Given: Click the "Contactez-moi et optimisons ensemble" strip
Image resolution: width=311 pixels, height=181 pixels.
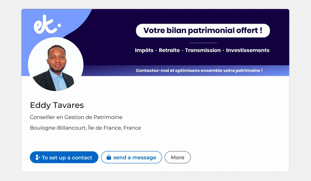Looking at the screenshot, I should coord(199,70).
